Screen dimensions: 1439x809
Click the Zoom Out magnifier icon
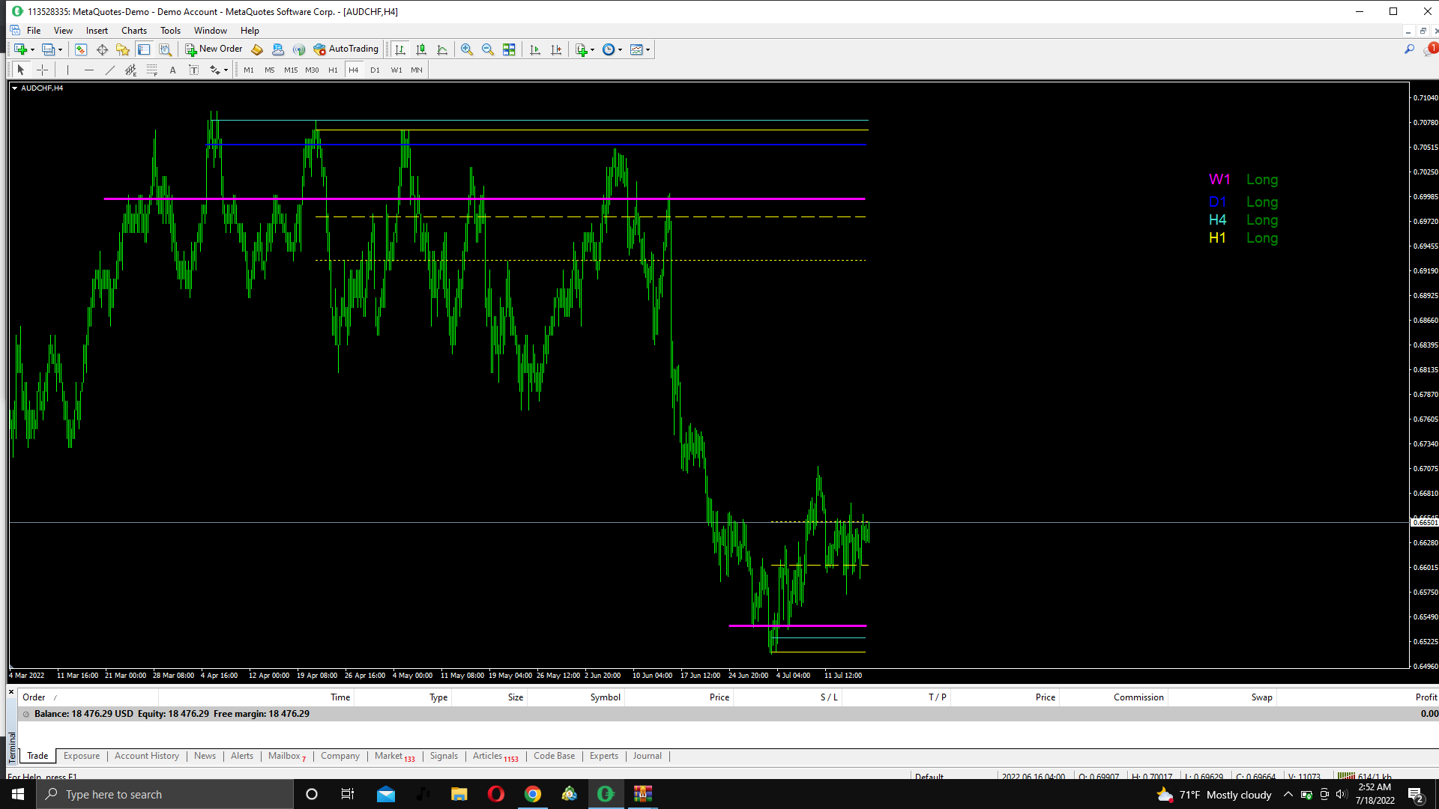point(488,49)
